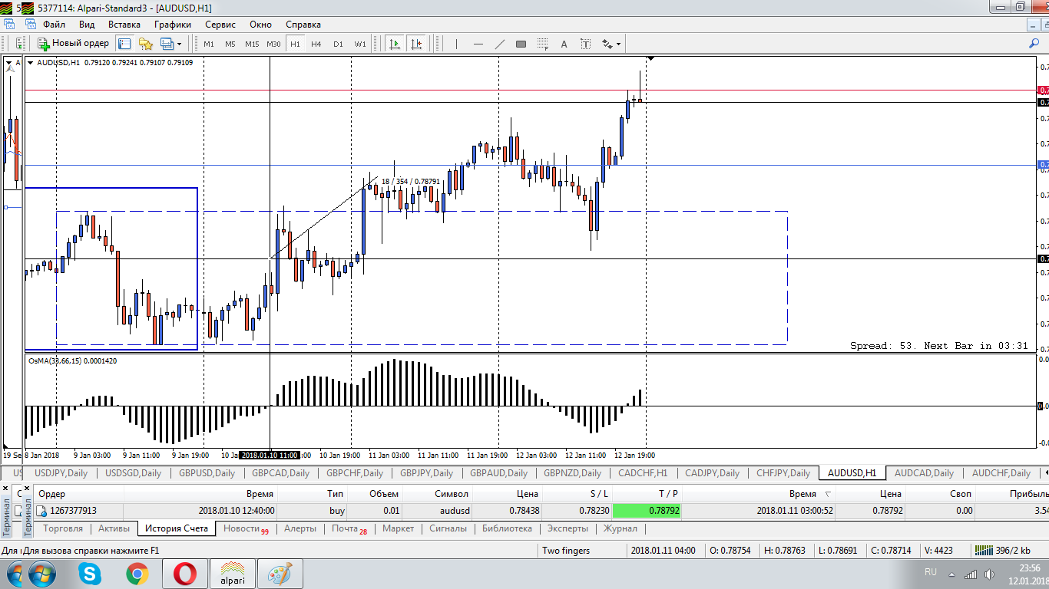
Task: Click the order 1267377913 row icon
Action: pyautogui.click(x=42, y=511)
